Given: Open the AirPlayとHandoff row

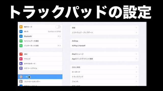Looking at the screenshot, I should [x=104, y=45].
